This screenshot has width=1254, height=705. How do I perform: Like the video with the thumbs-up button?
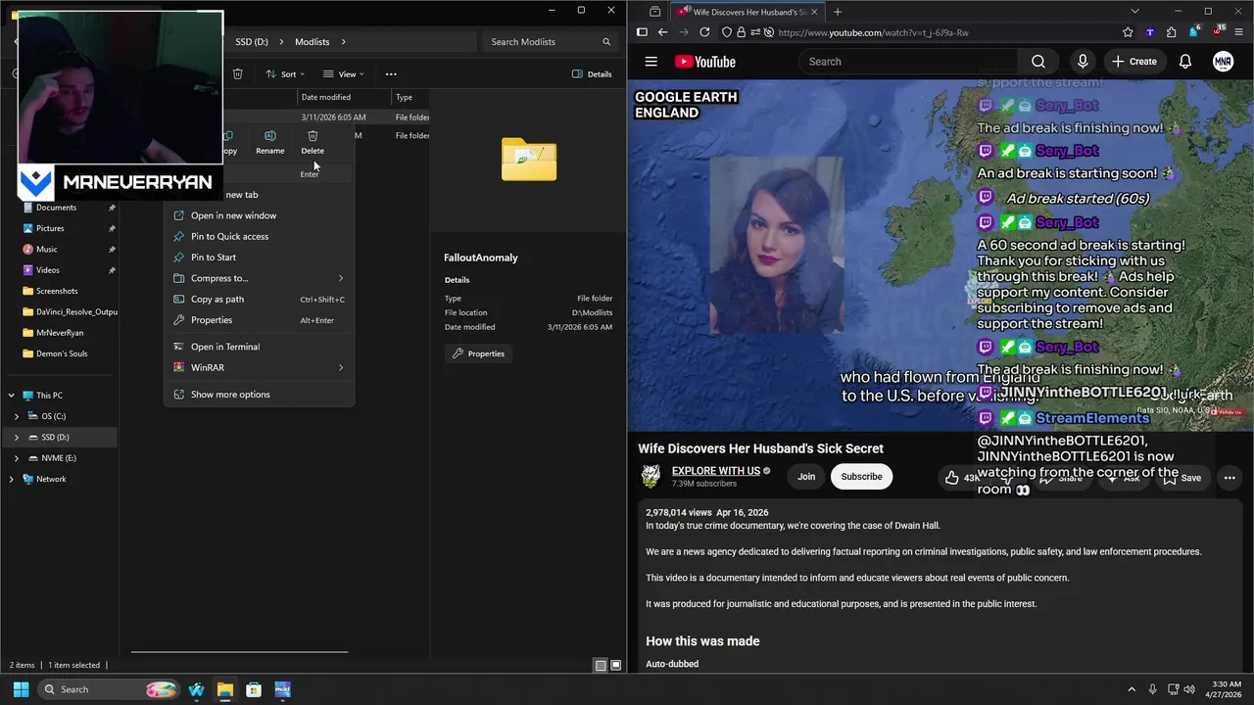(x=952, y=478)
